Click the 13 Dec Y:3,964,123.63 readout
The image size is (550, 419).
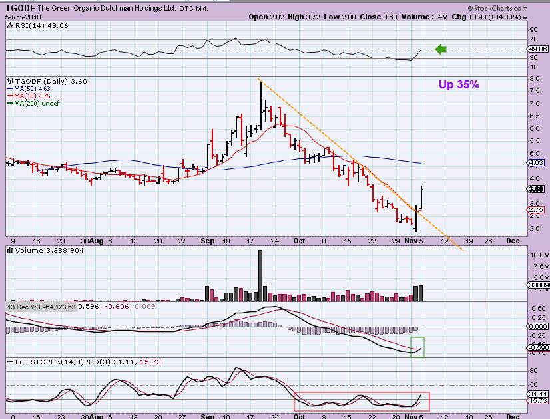(x=41, y=307)
